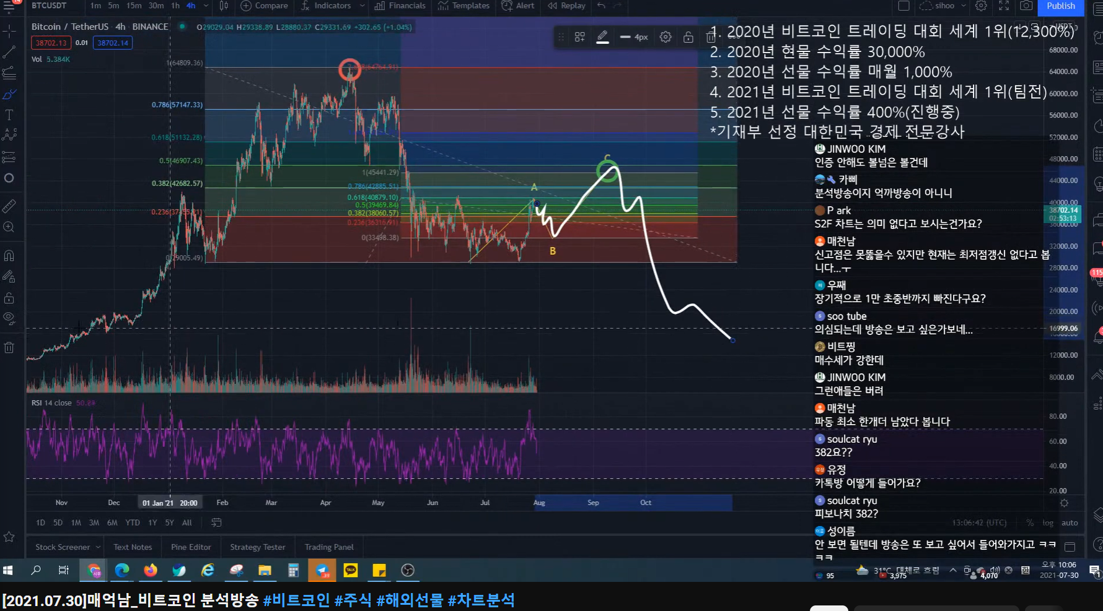This screenshot has height=611, width=1103.
Task: Open the select layout square icon
Action: [x=903, y=6]
